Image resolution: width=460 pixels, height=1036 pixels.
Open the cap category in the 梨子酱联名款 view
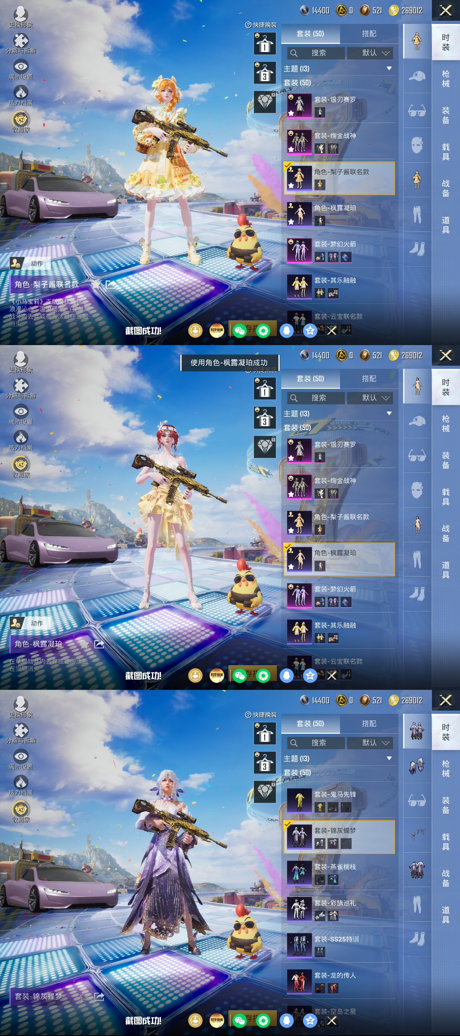[417, 76]
